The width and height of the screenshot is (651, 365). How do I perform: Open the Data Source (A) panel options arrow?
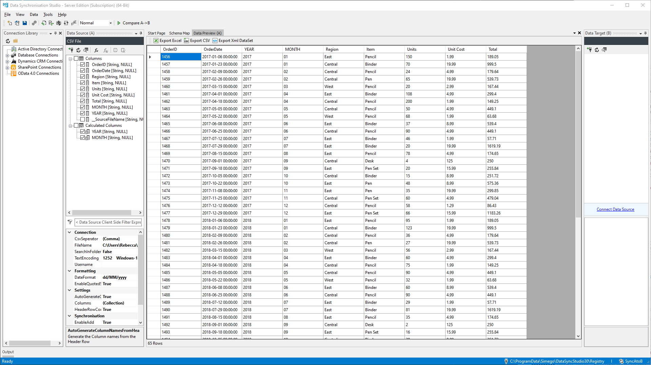coord(136,33)
